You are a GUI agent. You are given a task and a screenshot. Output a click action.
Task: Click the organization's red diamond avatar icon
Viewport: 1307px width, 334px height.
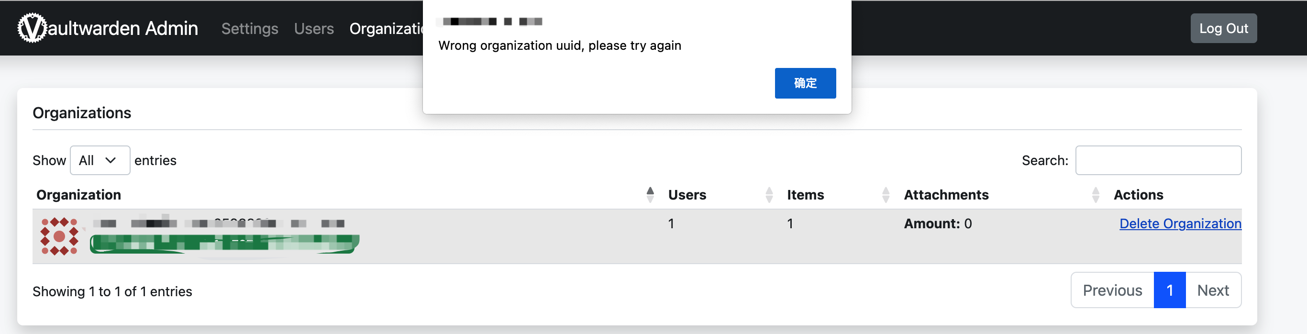coord(60,236)
